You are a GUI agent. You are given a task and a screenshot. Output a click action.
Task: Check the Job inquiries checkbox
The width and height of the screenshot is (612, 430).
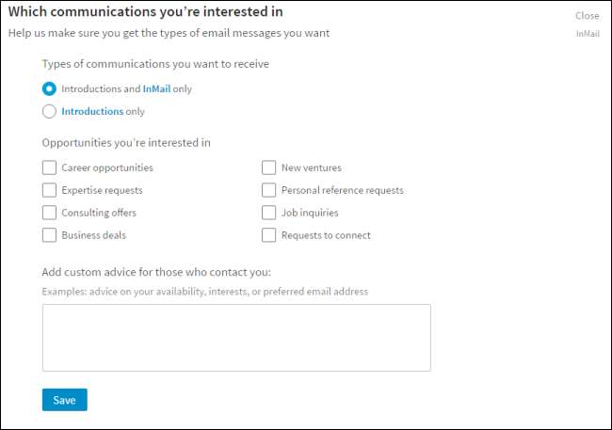point(269,213)
